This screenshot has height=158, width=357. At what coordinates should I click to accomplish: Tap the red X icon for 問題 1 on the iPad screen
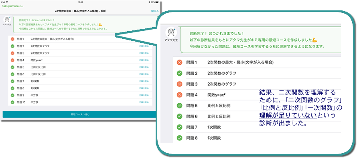coord(12,39)
